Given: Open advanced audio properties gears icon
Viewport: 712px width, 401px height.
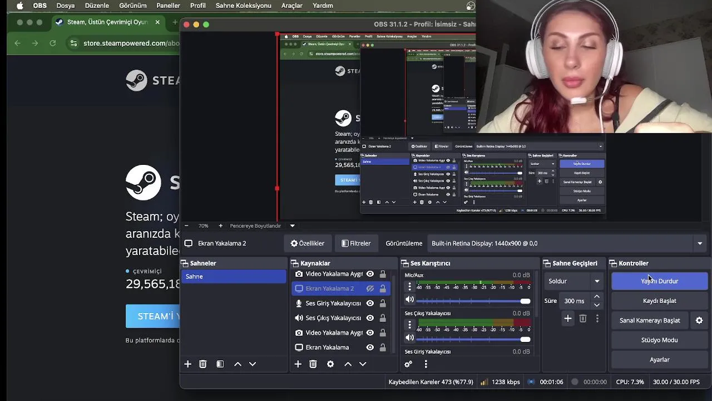Looking at the screenshot, I should [408, 364].
